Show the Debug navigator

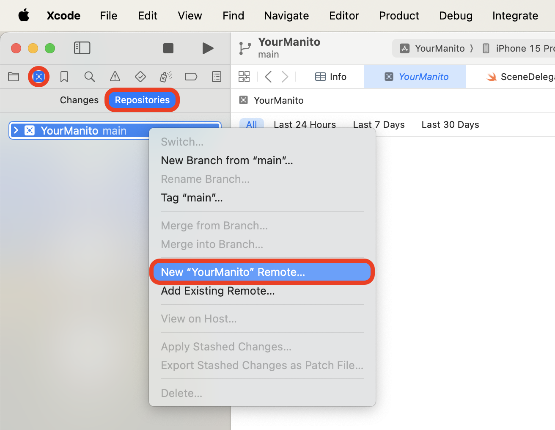point(166,77)
